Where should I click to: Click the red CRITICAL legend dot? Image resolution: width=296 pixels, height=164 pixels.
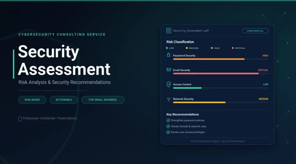click(x=233, y=48)
